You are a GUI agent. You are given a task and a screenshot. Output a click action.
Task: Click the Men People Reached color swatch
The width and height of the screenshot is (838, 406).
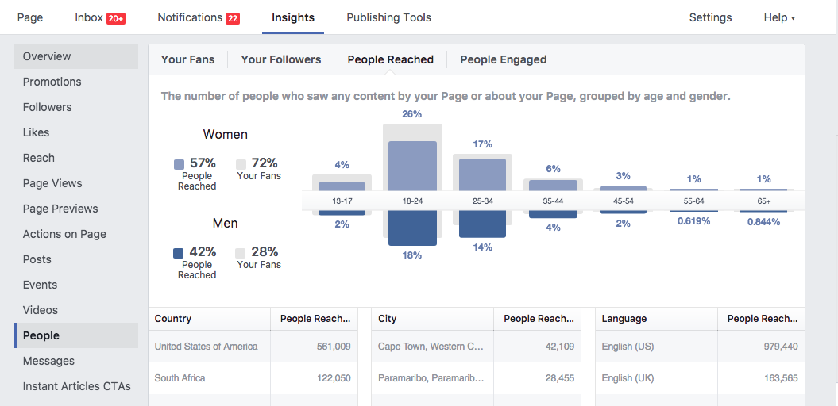[179, 254]
